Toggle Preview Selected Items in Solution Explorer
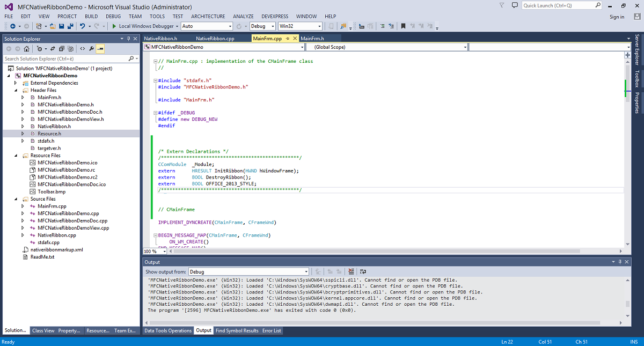The image size is (644, 346). pyautogui.click(x=100, y=48)
